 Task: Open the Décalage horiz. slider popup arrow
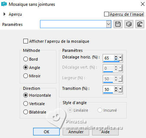pos(120,58)
